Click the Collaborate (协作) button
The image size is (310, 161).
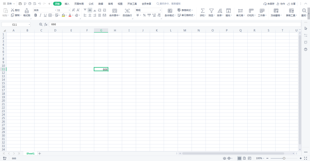281,4
